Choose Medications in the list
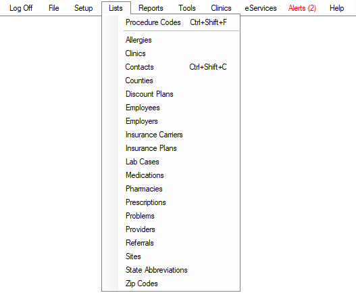This screenshot has width=356, height=293. point(171,175)
